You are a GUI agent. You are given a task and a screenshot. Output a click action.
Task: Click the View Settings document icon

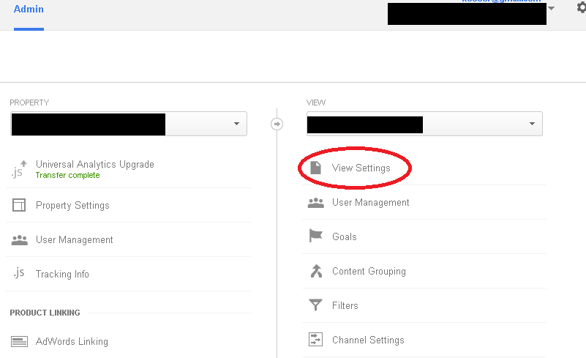[x=316, y=168]
